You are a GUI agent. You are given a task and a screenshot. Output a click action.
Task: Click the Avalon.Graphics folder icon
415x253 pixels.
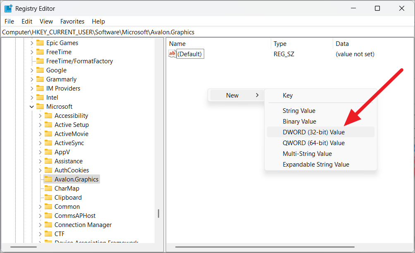point(48,179)
